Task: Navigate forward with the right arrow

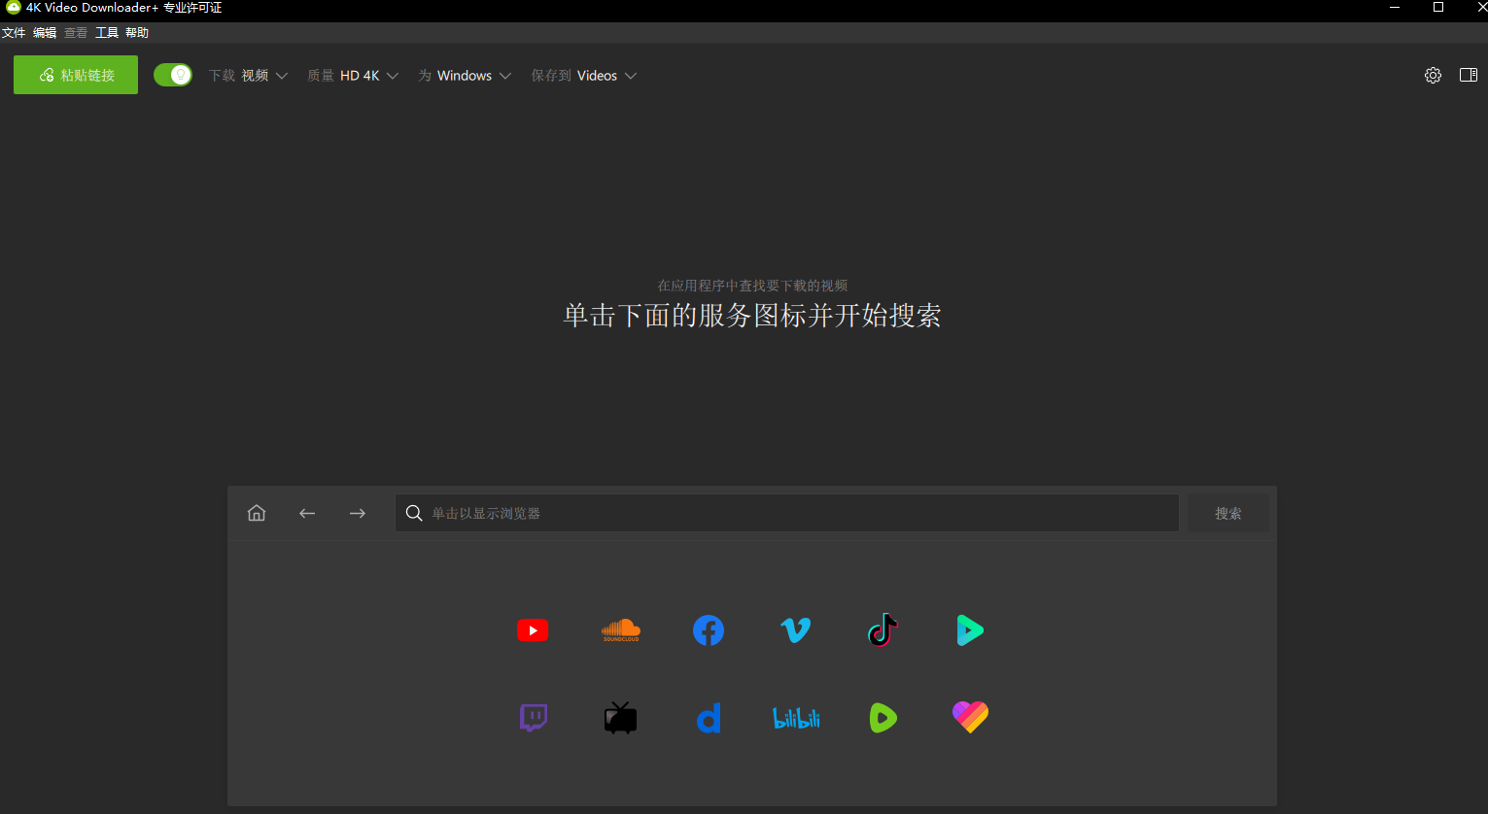Action: 358,513
